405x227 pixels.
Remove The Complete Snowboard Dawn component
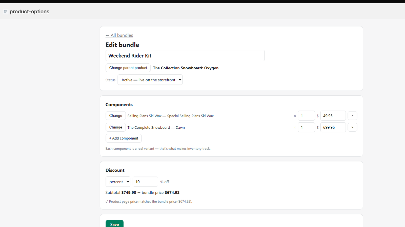coord(352,127)
